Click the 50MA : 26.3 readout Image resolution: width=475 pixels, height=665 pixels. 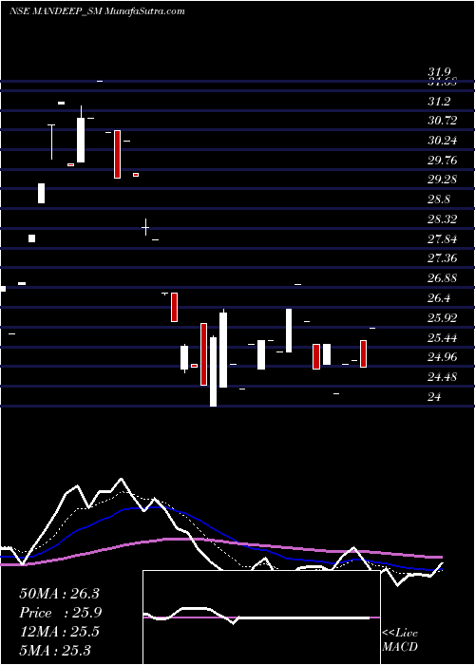tap(59, 594)
